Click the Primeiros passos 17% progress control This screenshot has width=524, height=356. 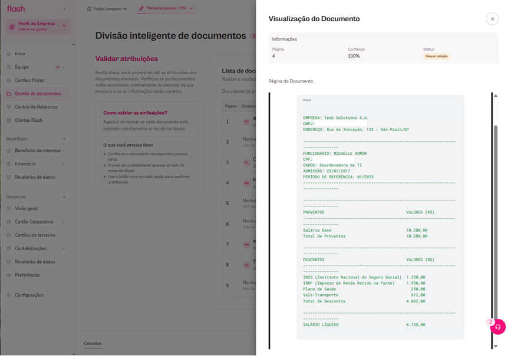point(165,9)
